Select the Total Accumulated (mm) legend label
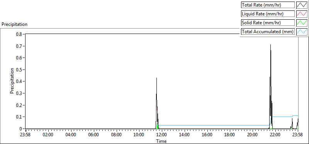This screenshot has width=309, height=144. tap(268, 31)
